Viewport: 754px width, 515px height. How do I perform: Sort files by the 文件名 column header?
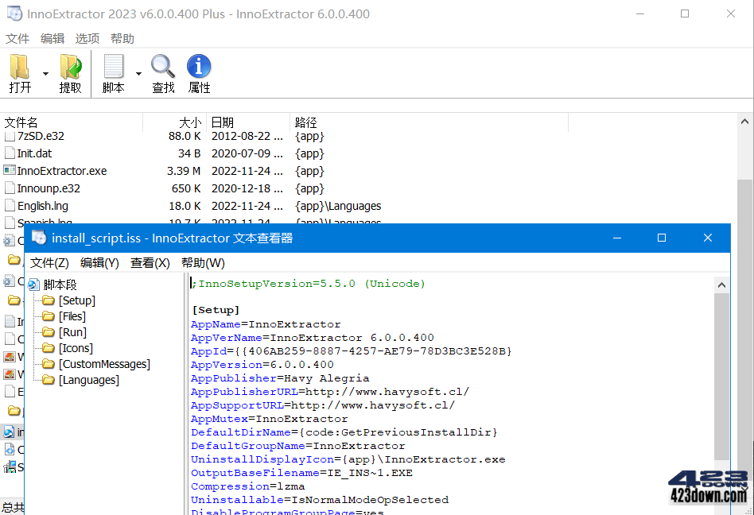coord(21,122)
